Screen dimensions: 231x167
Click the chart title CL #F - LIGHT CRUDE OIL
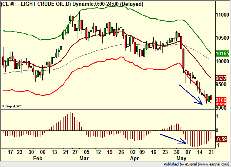point(72,4)
